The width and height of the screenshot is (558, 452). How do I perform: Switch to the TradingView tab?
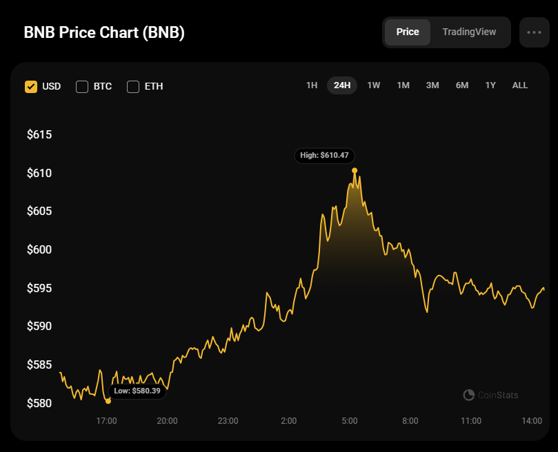[x=469, y=32]
